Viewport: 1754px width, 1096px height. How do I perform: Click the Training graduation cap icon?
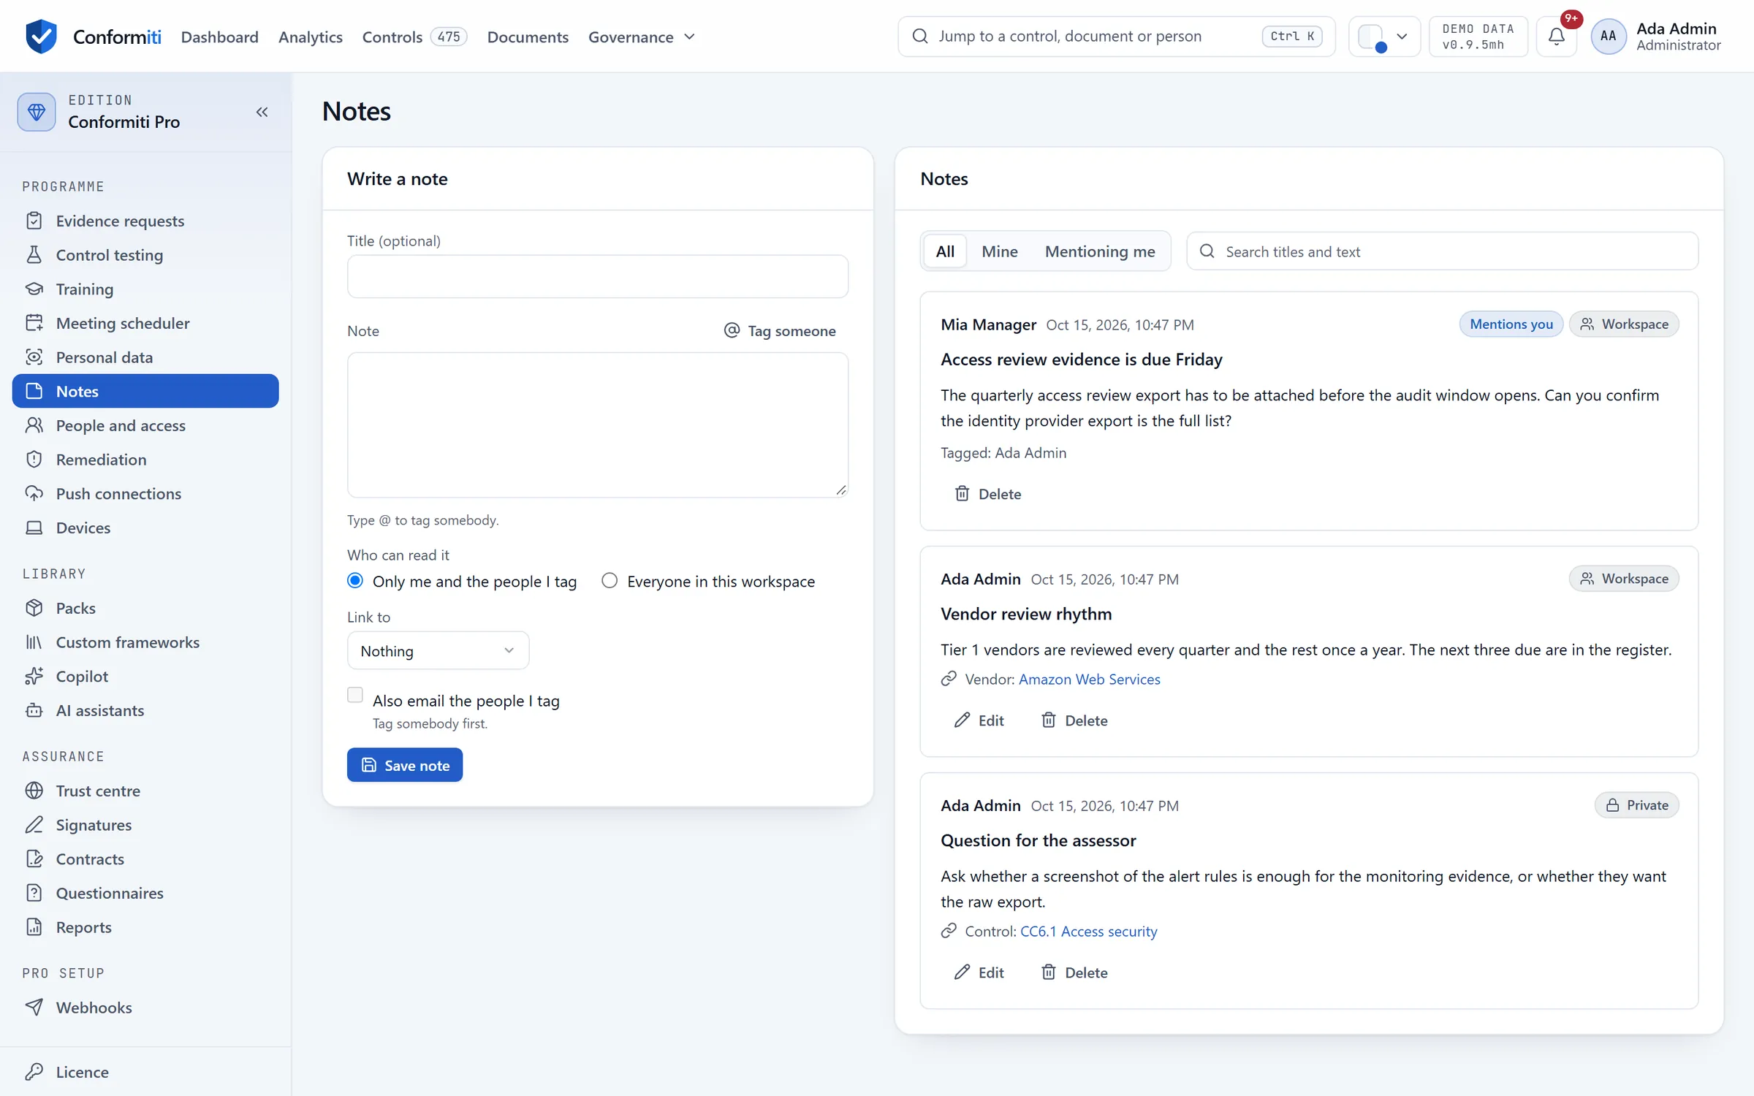click(x=34, y=289)
